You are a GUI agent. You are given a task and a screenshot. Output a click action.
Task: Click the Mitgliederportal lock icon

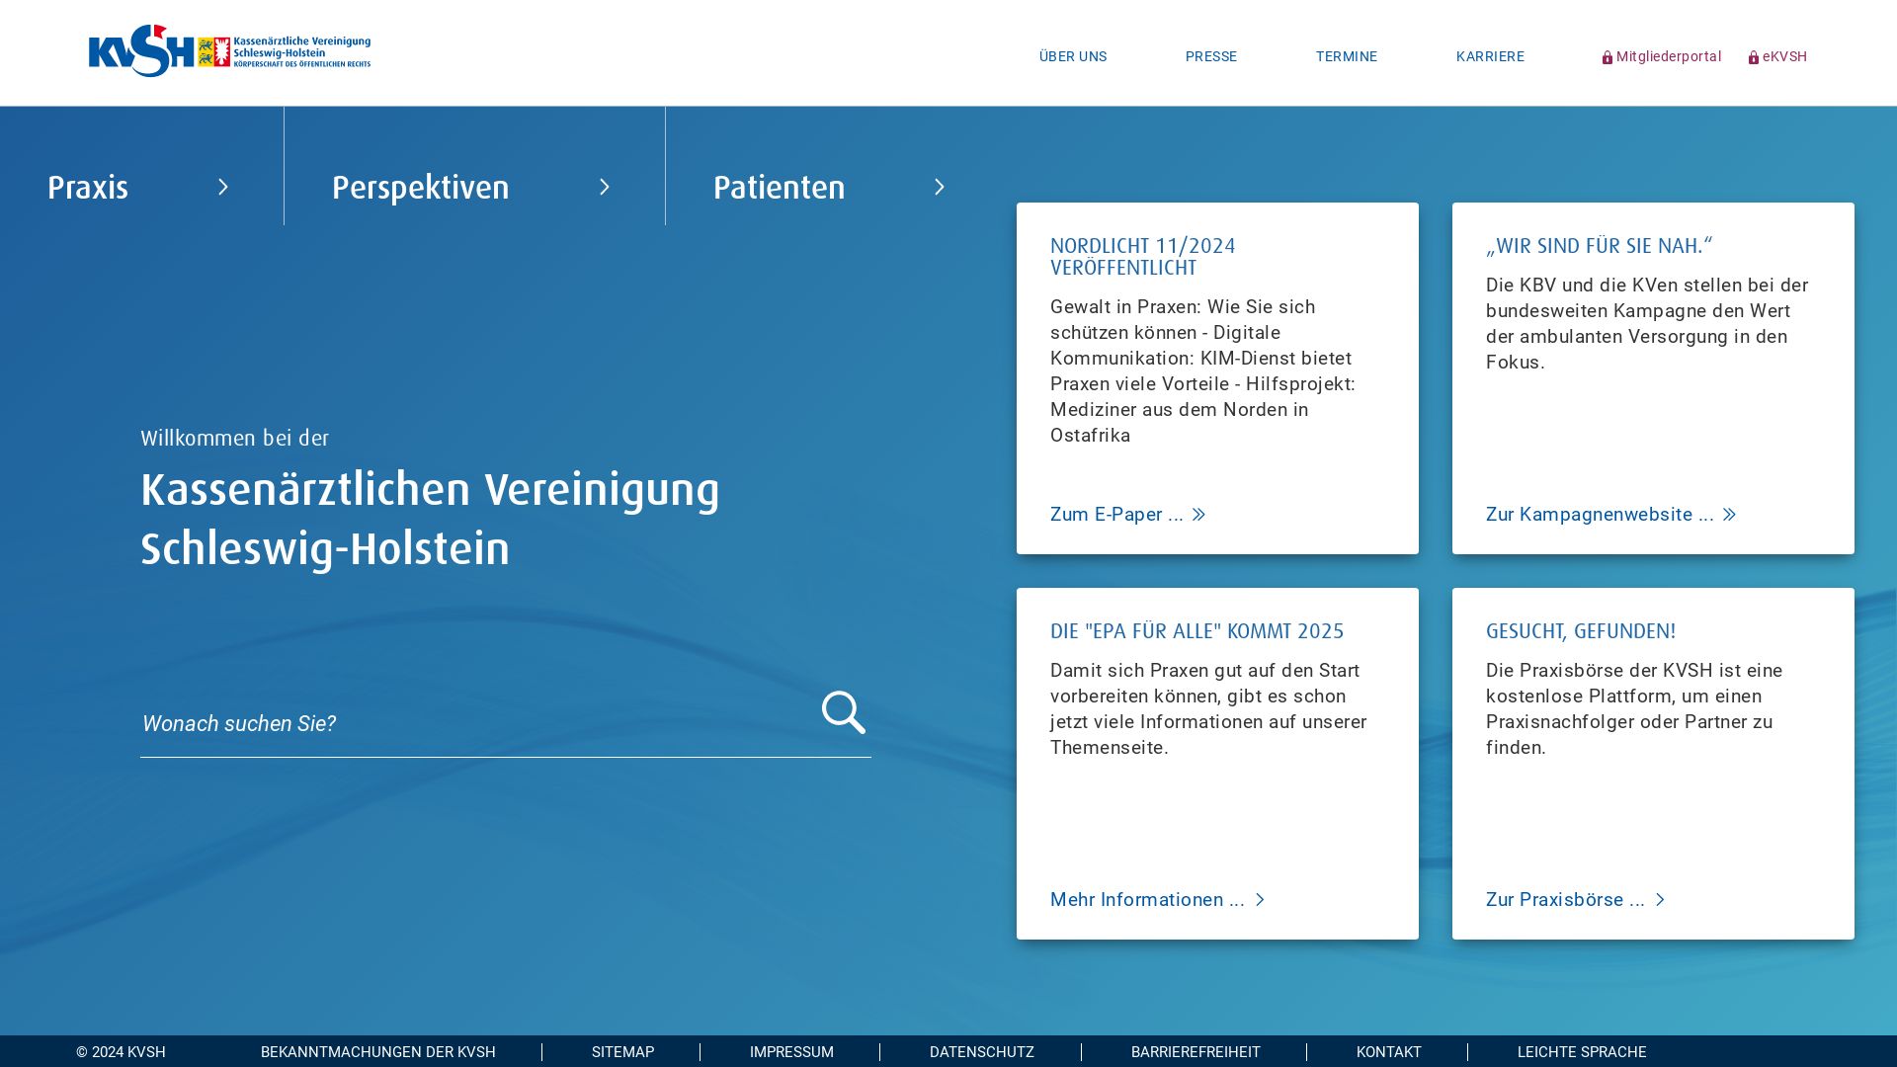(x=1608, y=57)
